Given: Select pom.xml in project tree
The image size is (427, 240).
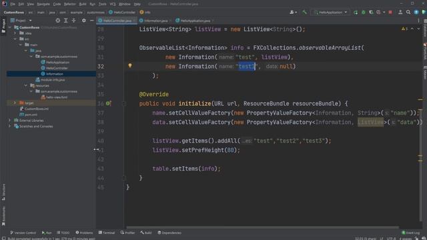Looking at the screenshot, I should [29, 115].
